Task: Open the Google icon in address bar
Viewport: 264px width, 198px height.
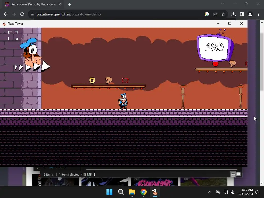Action: 207,14
